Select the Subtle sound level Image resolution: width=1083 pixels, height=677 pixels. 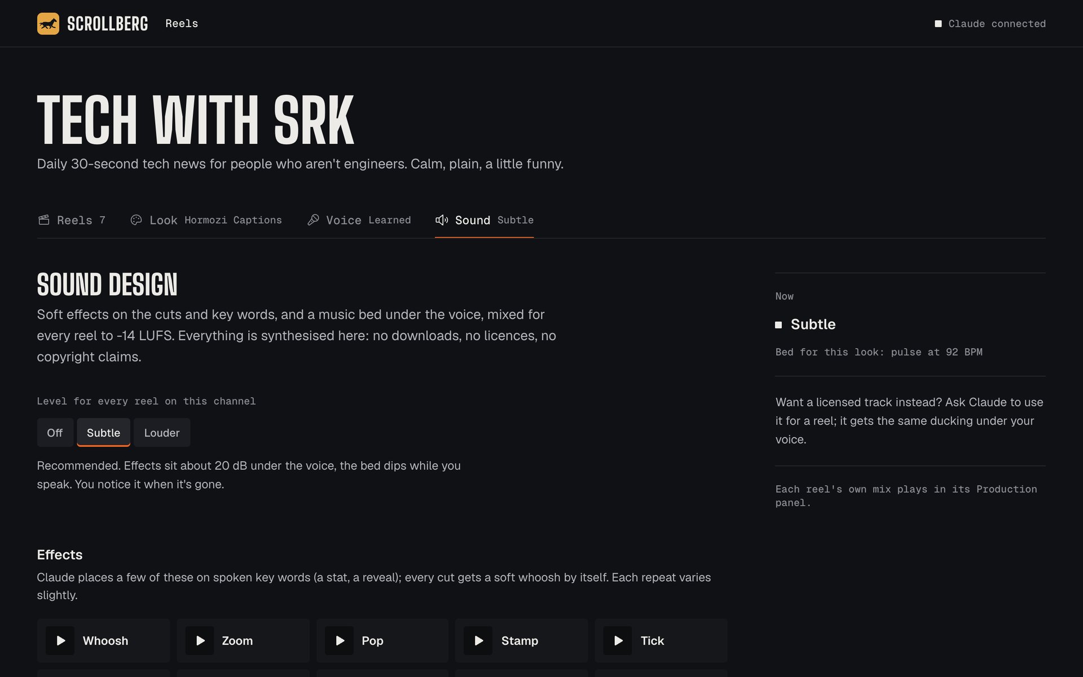tap(103, 433)
